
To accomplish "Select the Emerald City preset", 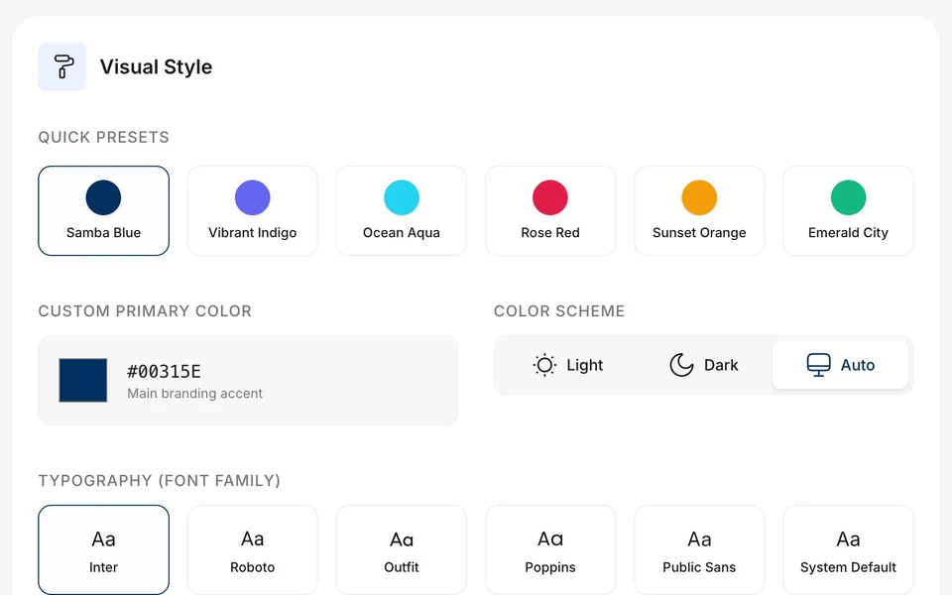I will point(848,210).
